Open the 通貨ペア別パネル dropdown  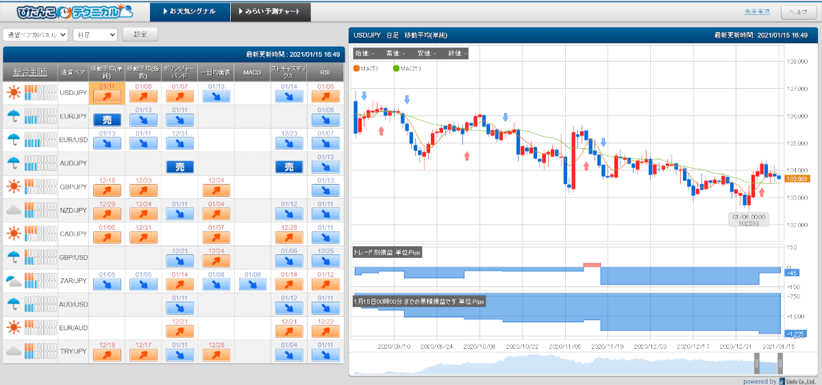pos(36,34)
